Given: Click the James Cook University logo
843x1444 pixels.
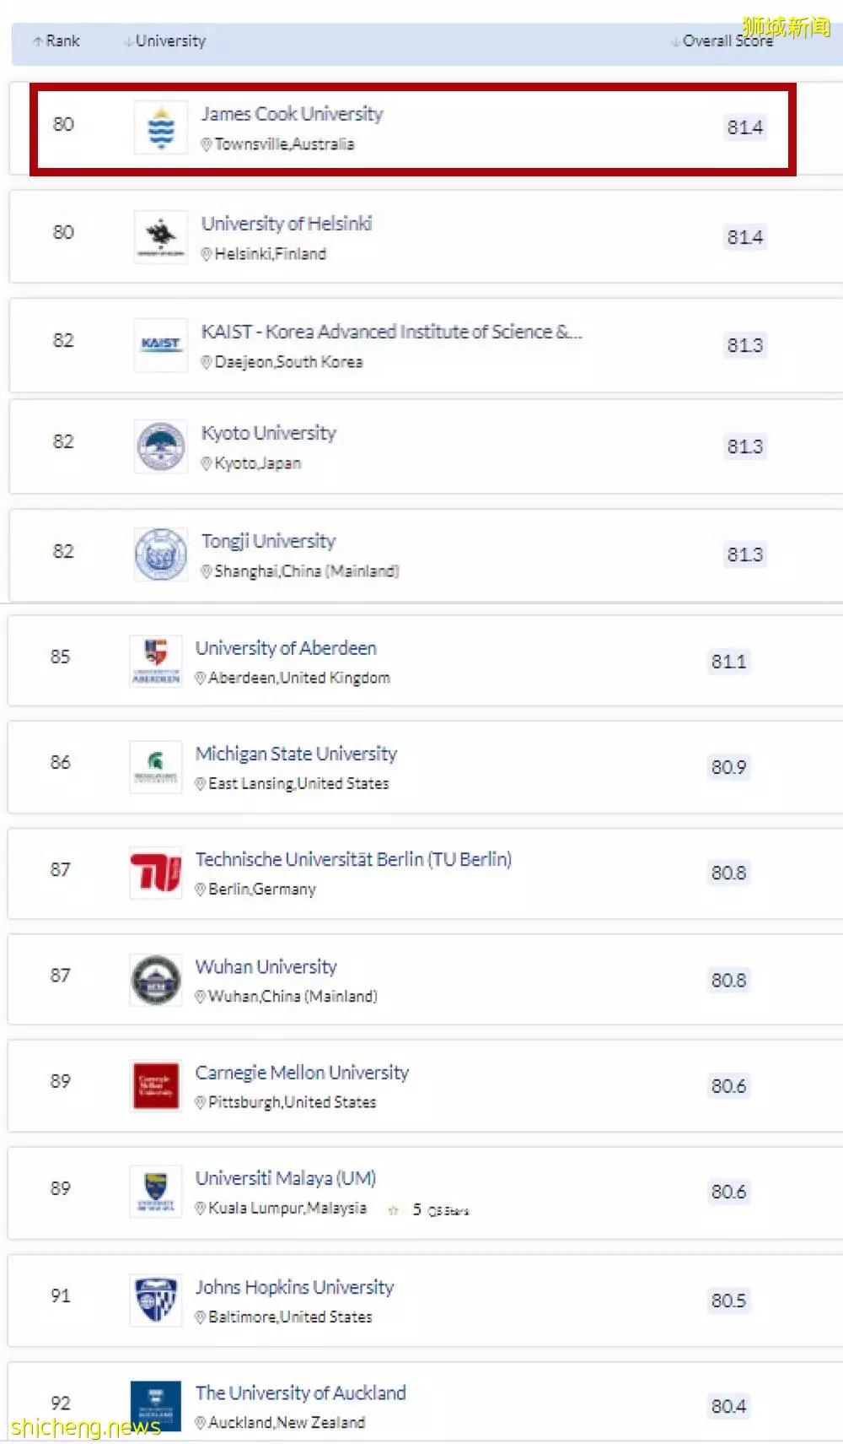Looking at the screenshot, I should click(161, 127).
